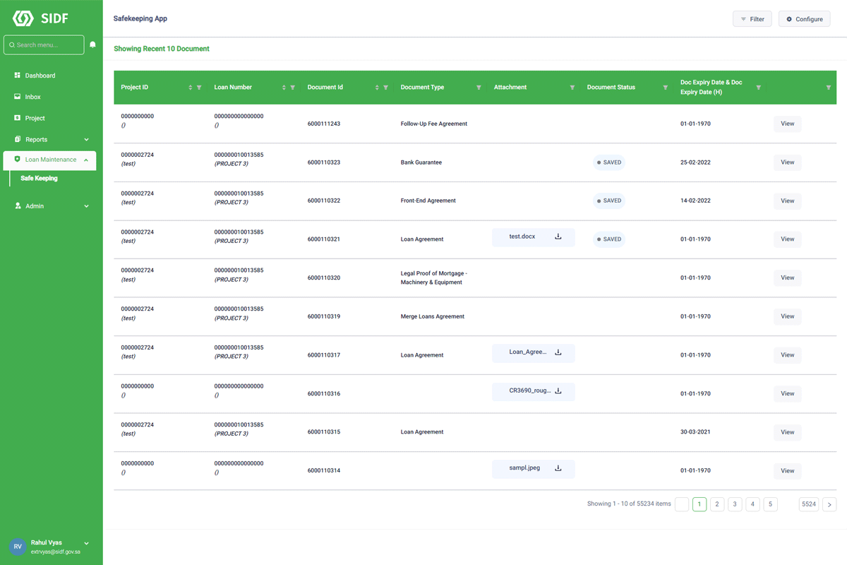The height and width of the screenshot is (565, 847).
Task: Click the Filter button
Action: (752, 19)
